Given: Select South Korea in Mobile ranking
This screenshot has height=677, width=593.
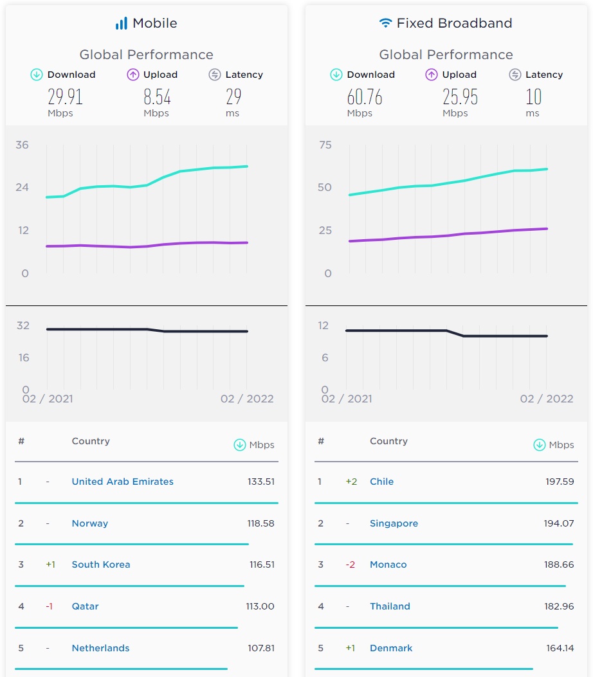Looking at the screenshot, I should coord(101,564).
